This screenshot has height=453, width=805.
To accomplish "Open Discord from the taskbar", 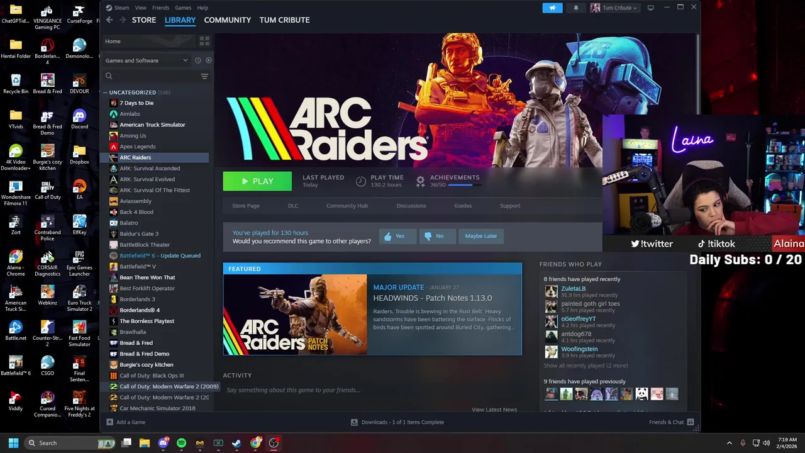I will (x=164, y=443).
